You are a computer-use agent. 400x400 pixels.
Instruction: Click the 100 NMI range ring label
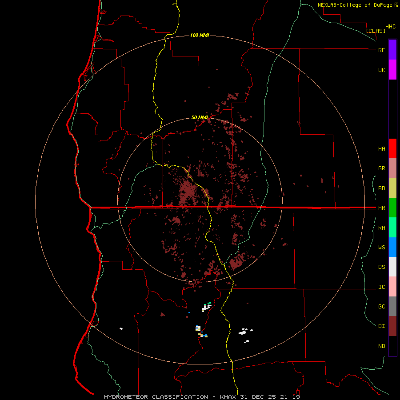(200, 35)
